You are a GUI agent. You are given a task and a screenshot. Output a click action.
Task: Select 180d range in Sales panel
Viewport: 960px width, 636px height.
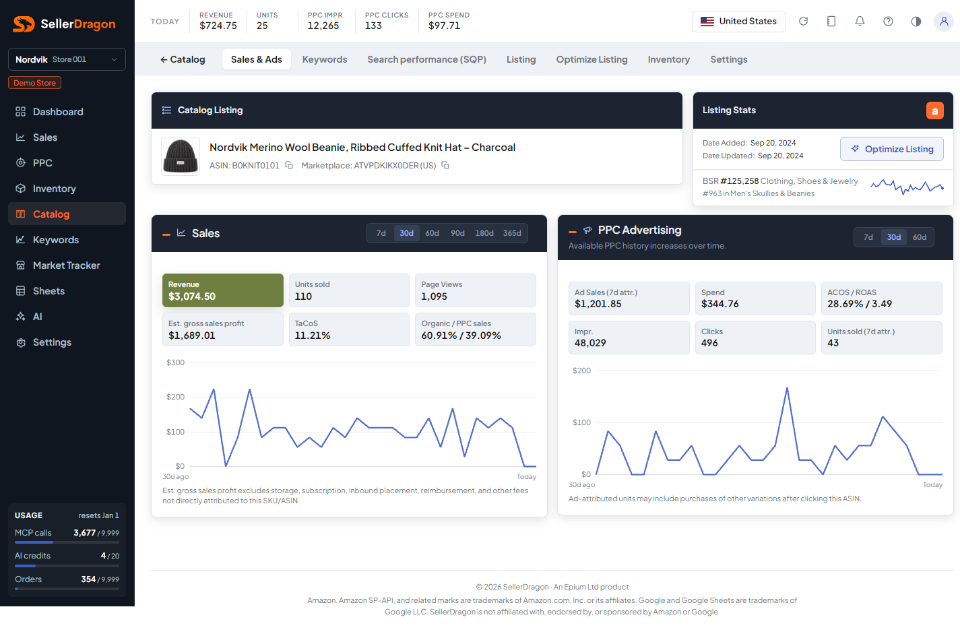point(484,233)
